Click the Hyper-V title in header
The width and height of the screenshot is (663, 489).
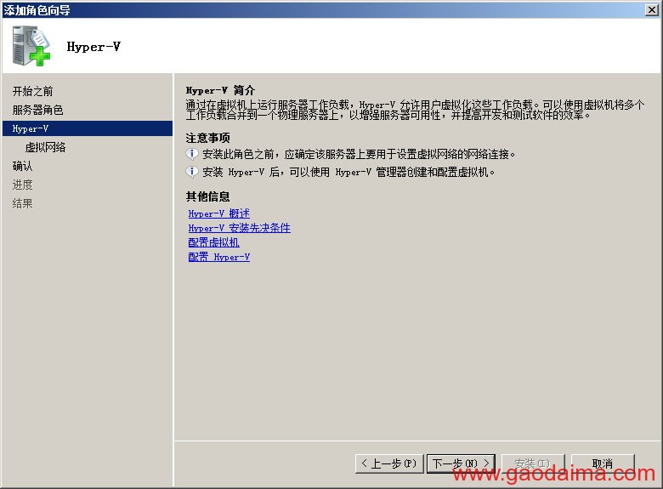pos(93,47)
